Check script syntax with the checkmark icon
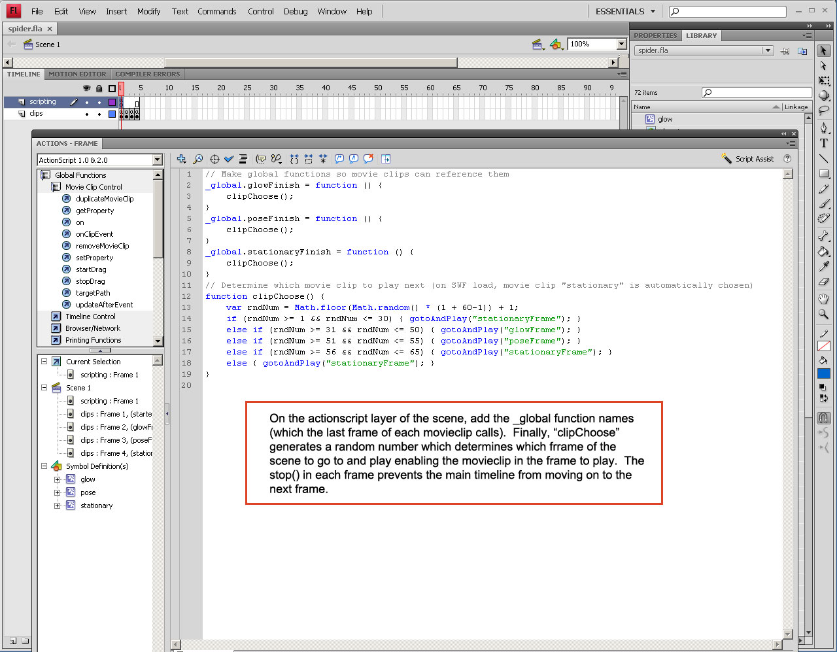 (x=229, y=159)
